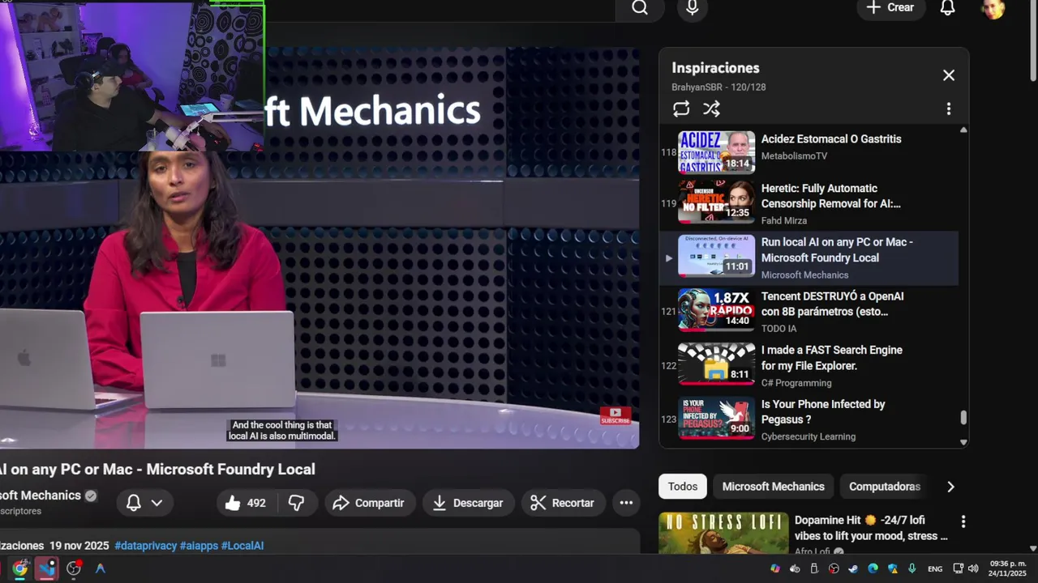Open the highlighted blue app in taskbar
1038x583 pixels.
[46, 568]
